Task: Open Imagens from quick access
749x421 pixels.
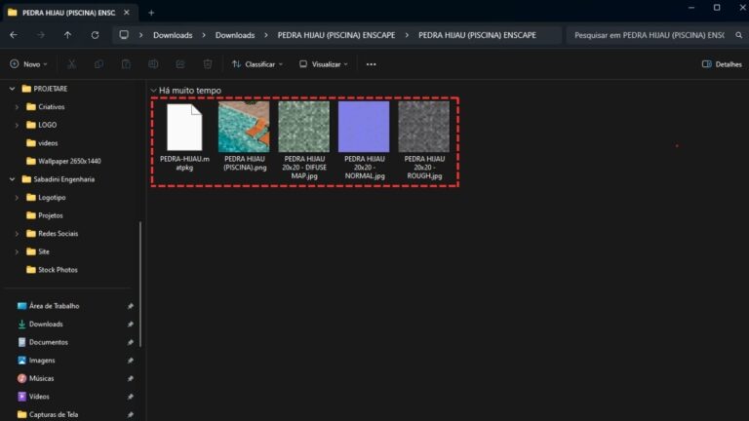Action: pos(41,360)
